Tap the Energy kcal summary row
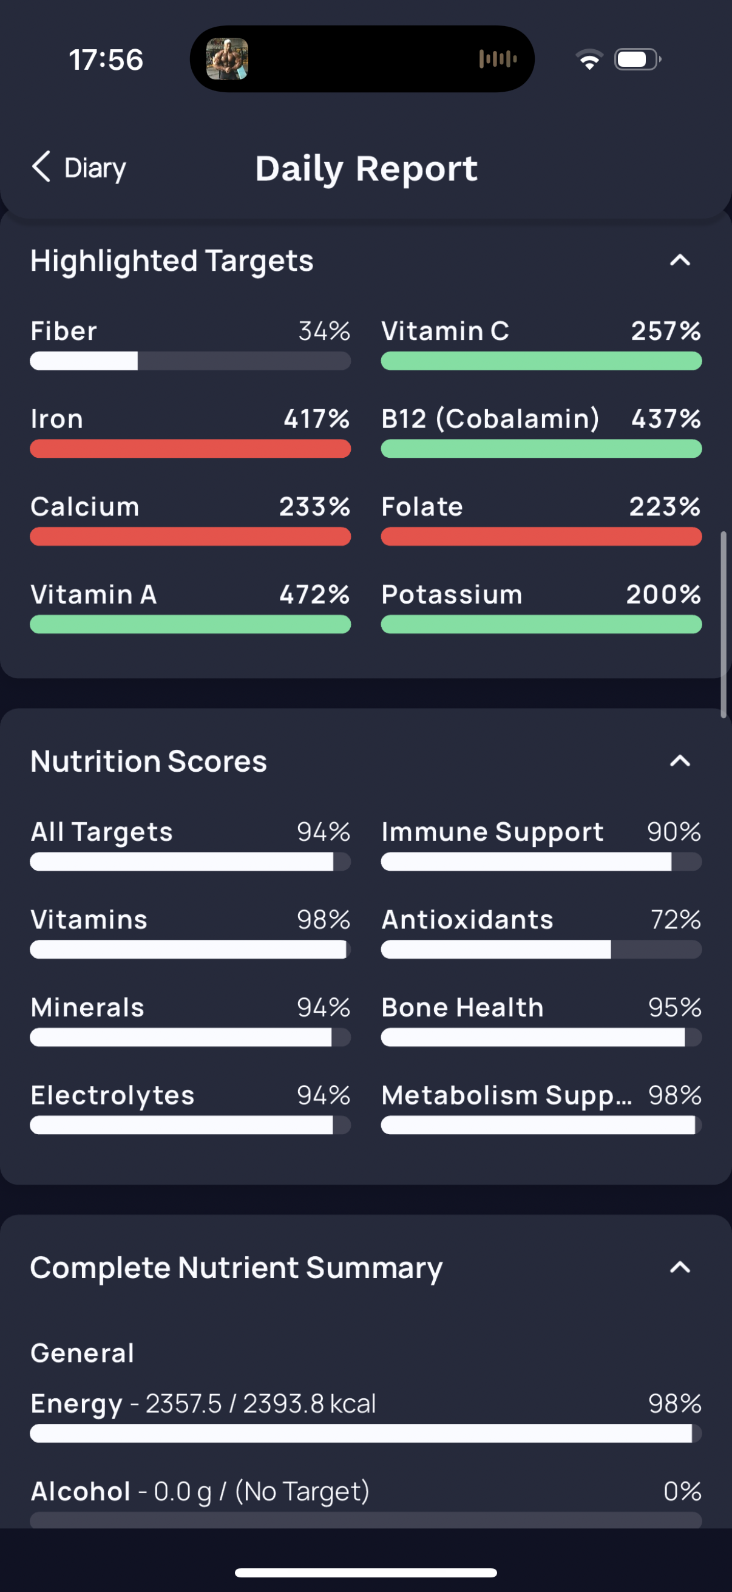The image size is (732, 1592). pyautogui.click(x=365, y=1416)
